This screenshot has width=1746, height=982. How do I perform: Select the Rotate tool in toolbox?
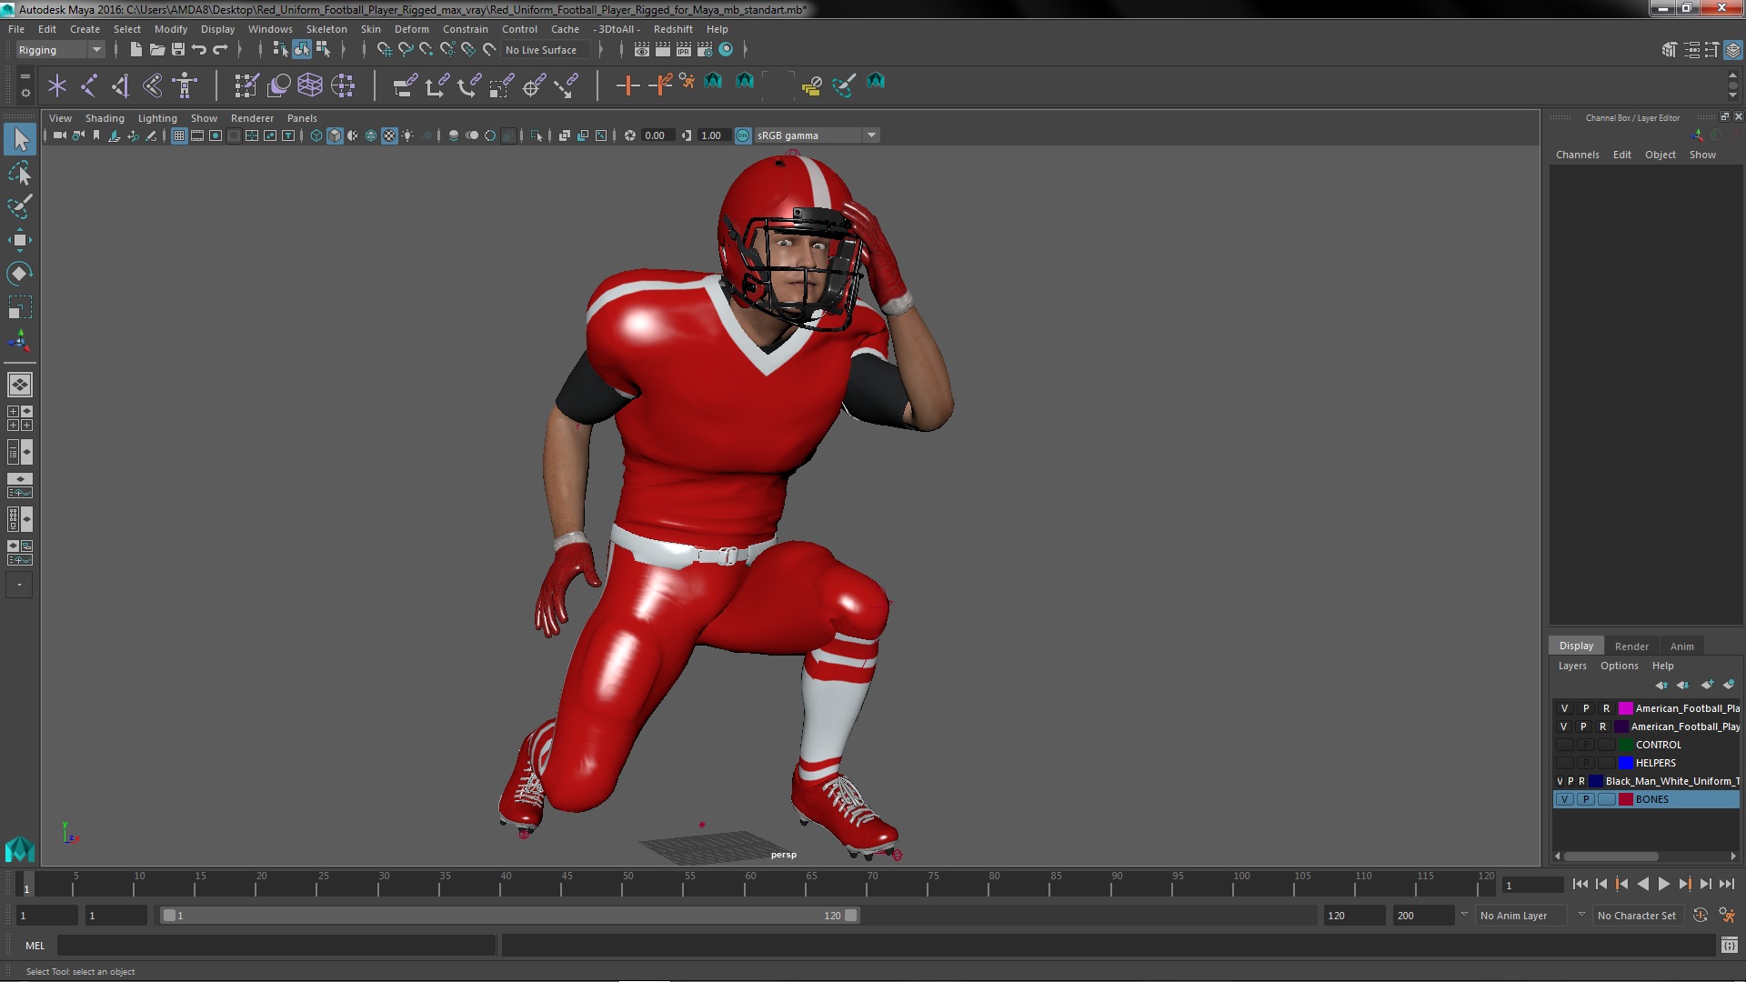pyautogui.click(x=19, y=274)
